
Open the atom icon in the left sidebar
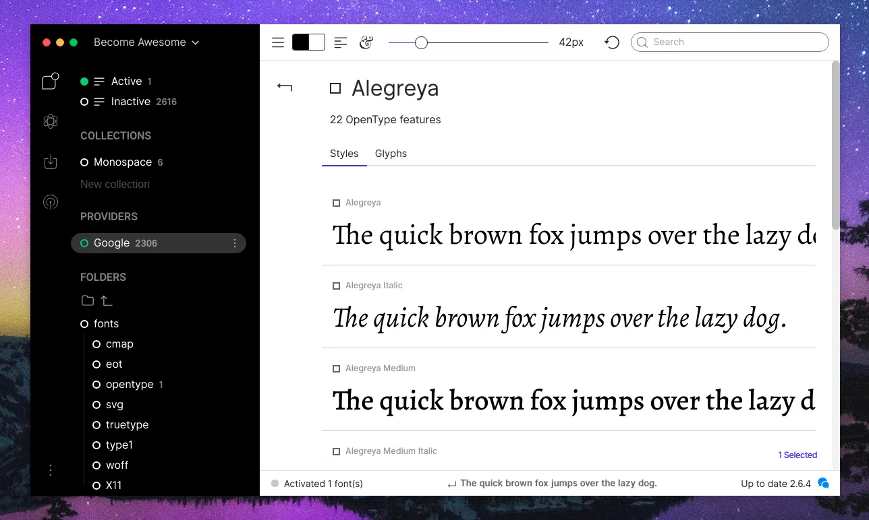tap(51, 121)
